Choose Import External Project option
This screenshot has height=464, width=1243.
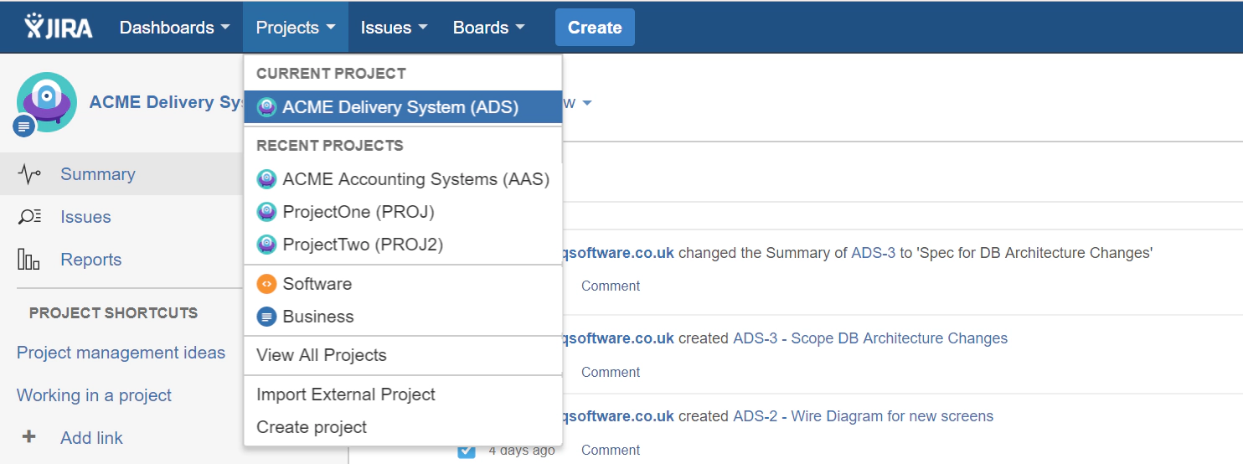(x=346, y=394)
